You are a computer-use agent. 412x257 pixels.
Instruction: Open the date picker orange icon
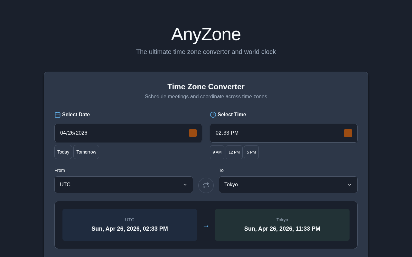(x=193, y=133)
